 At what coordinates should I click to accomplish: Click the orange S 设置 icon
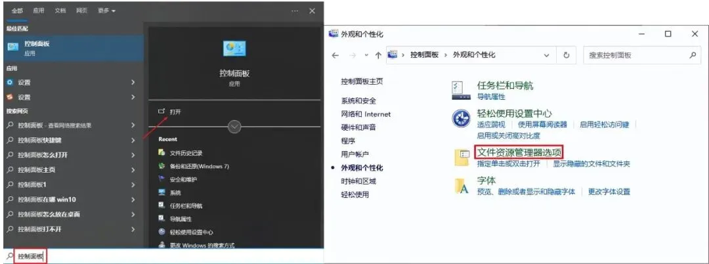11,97
